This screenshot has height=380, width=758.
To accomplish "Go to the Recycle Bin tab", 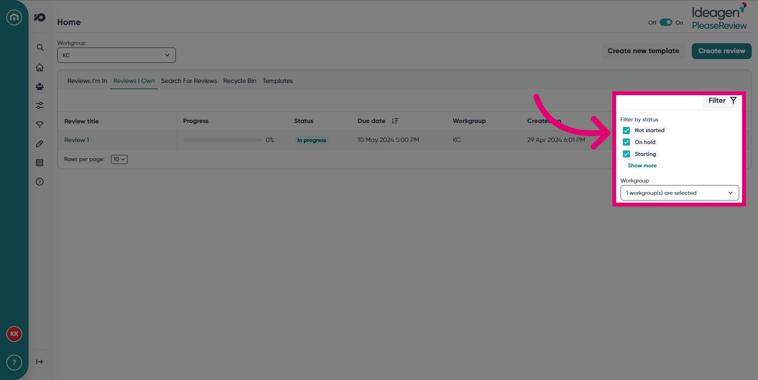I will tap(240, 81).
